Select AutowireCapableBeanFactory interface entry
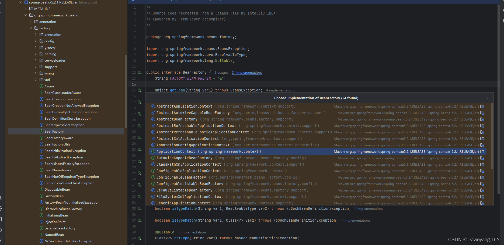Image resolution: width=504 pixels, height=245 pixels. 318,158
